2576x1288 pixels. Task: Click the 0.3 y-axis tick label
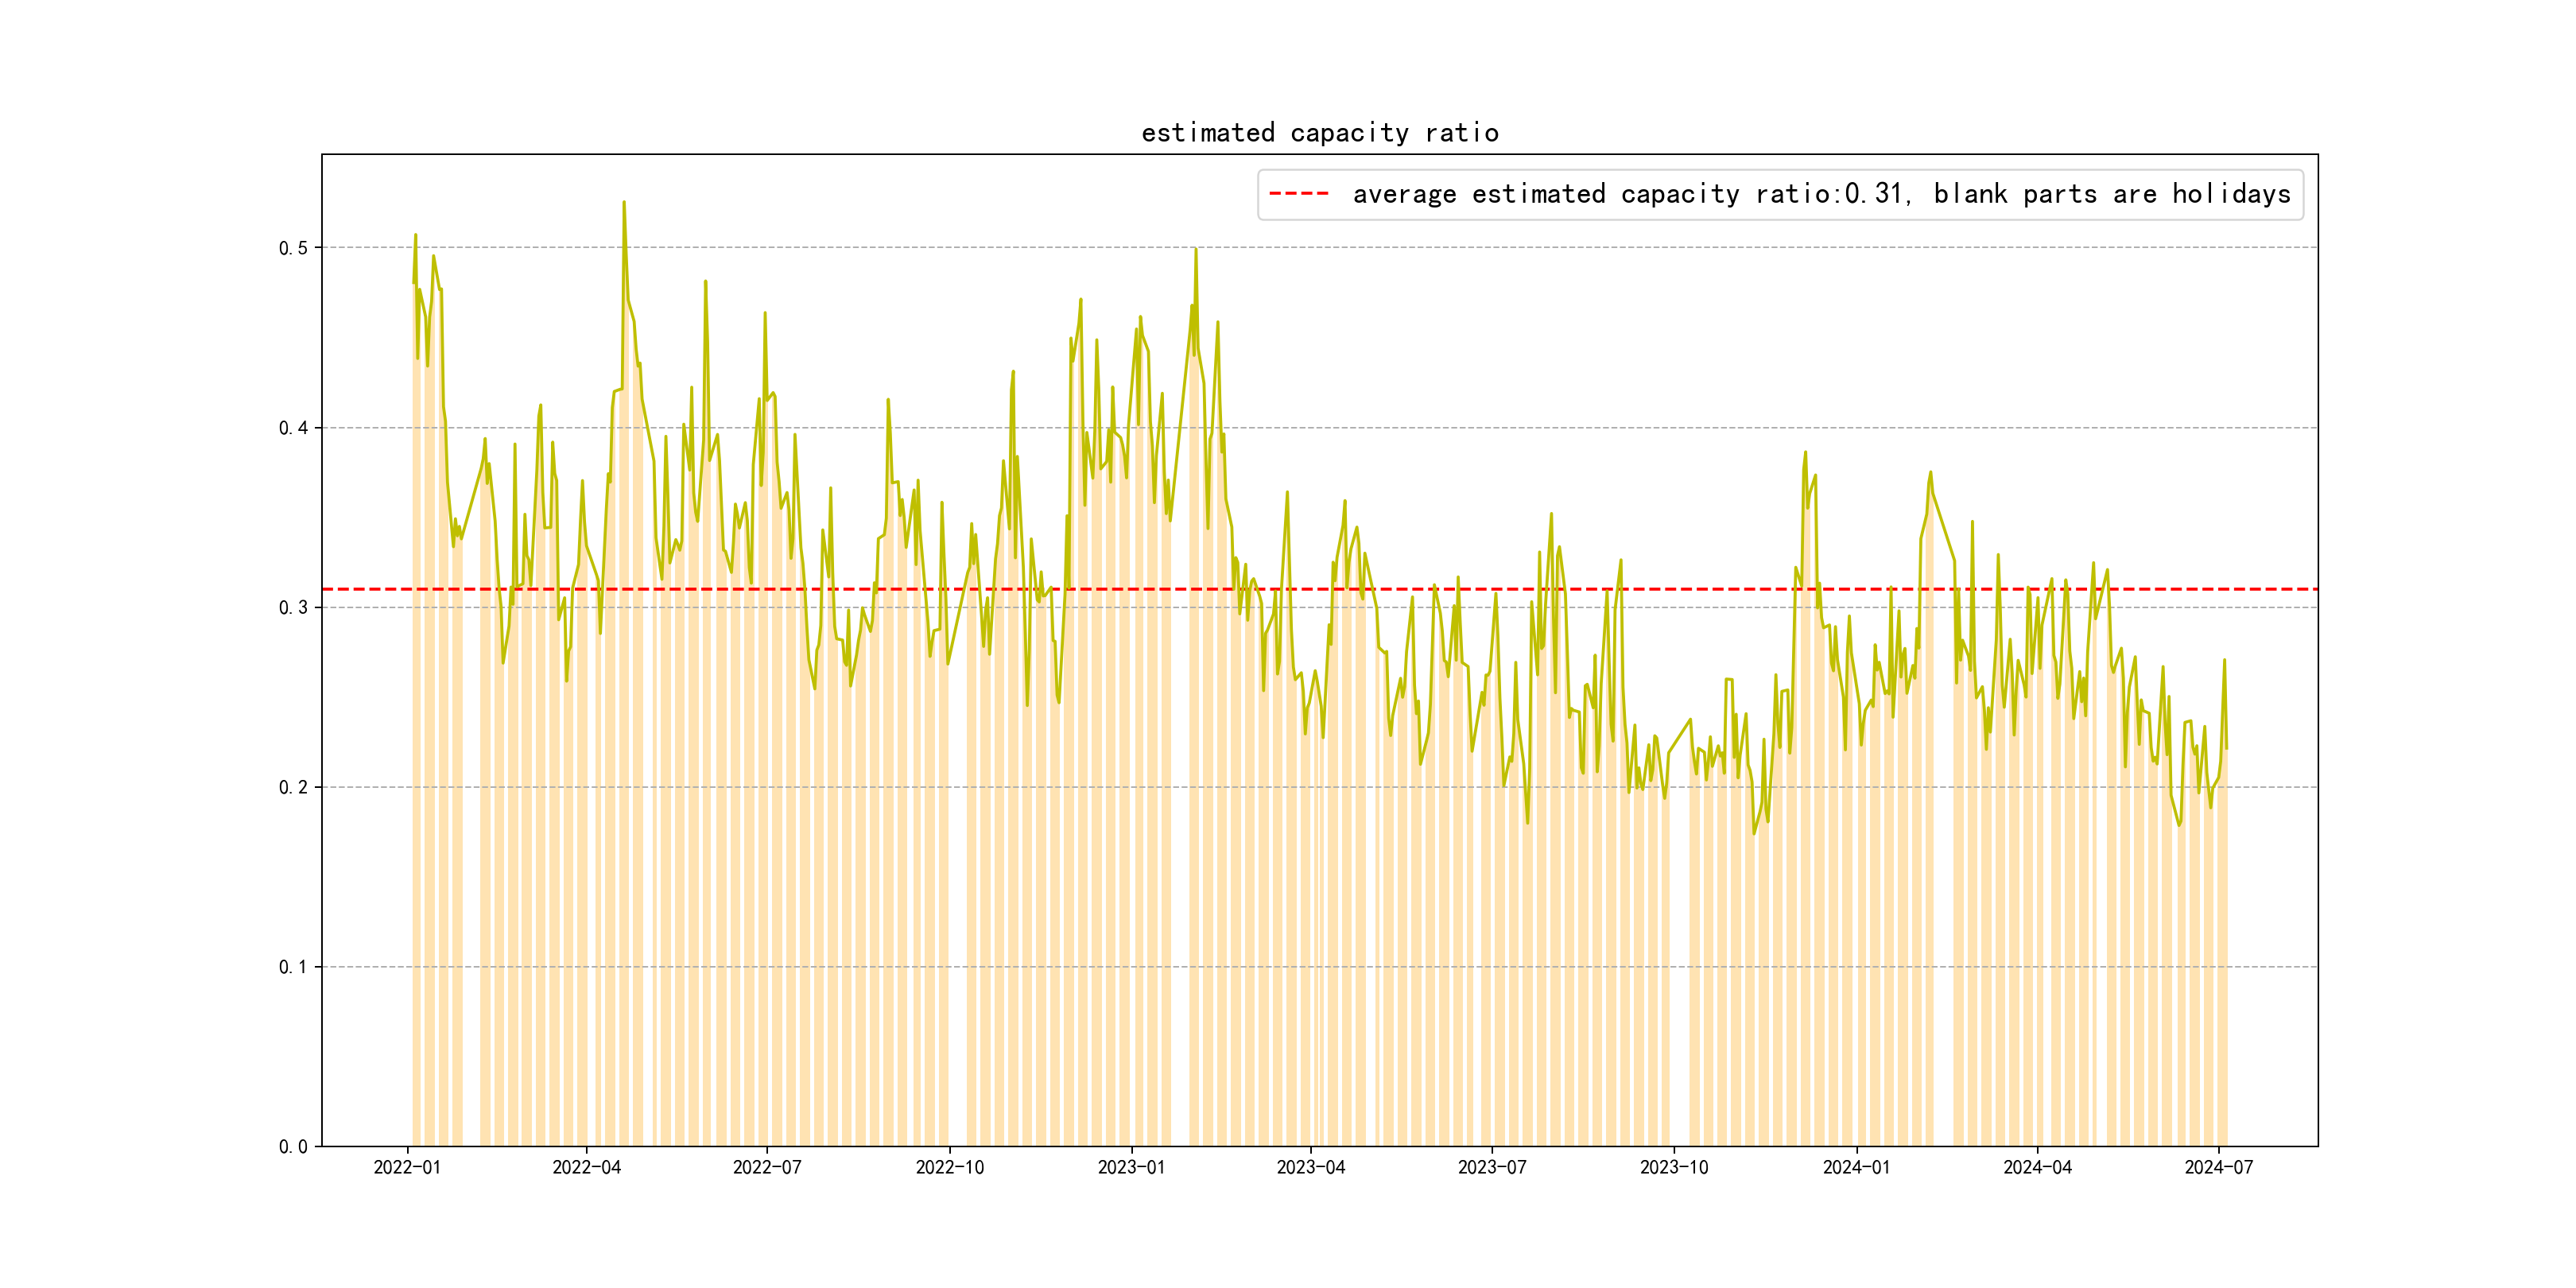[293, 608]
